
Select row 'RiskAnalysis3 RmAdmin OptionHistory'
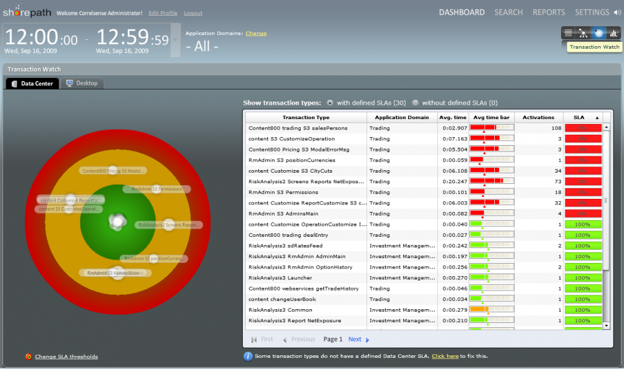(x=424, y=267)
